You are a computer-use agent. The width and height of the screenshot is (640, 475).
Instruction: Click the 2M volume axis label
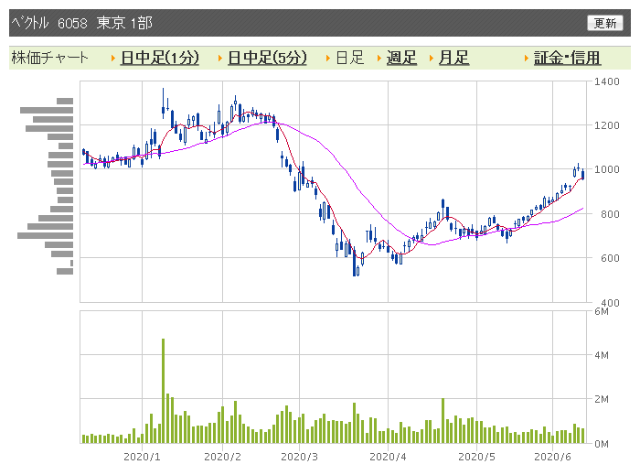click(602, 399)
